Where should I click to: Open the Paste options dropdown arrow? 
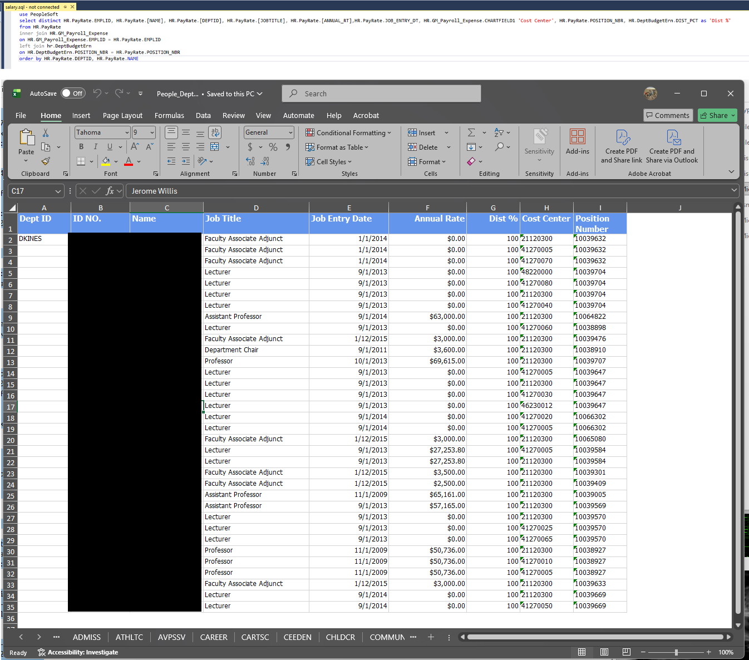click(26, 161)
